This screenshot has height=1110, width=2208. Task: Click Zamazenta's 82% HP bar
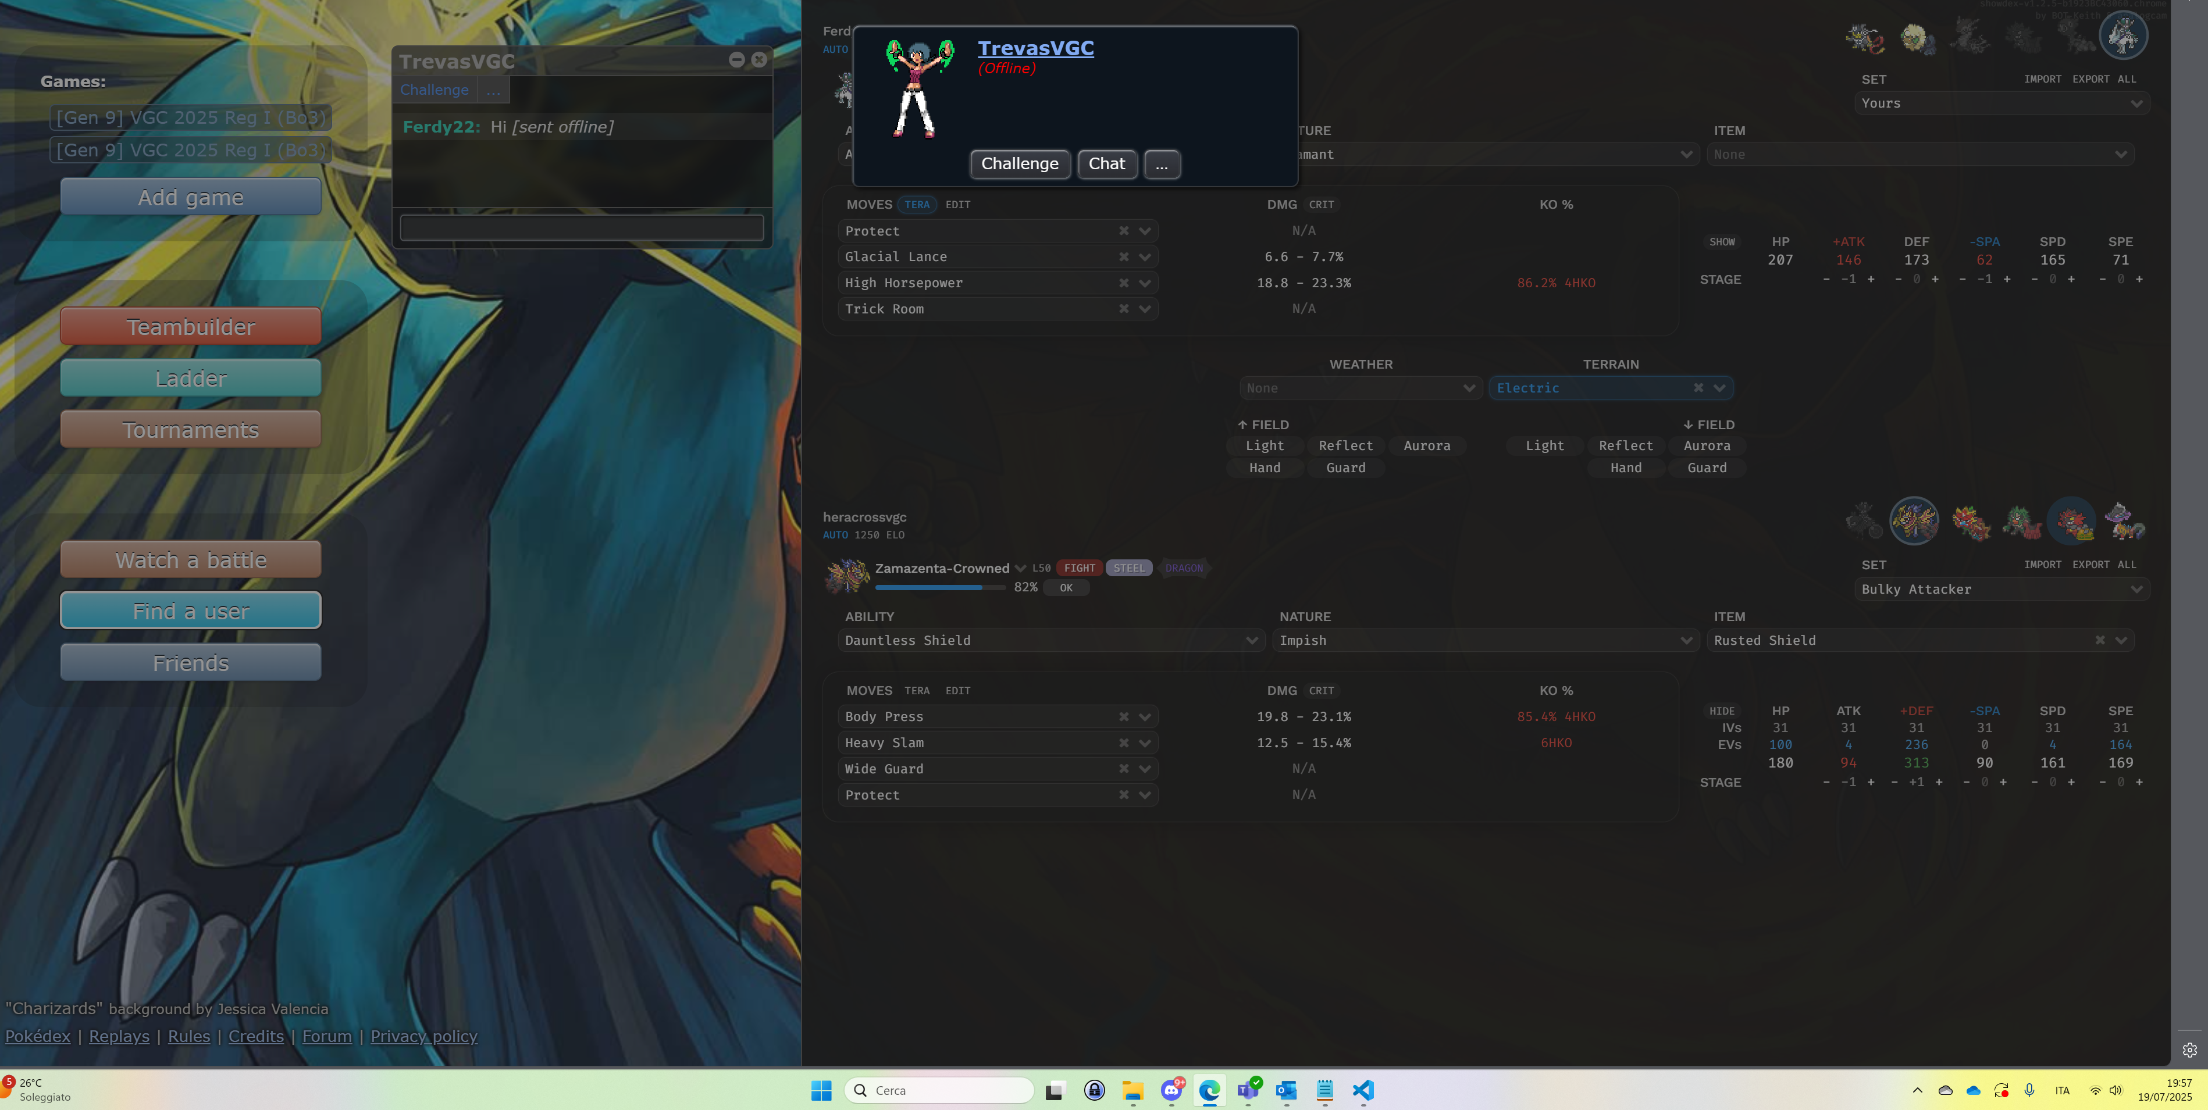[x=939, y=587]
